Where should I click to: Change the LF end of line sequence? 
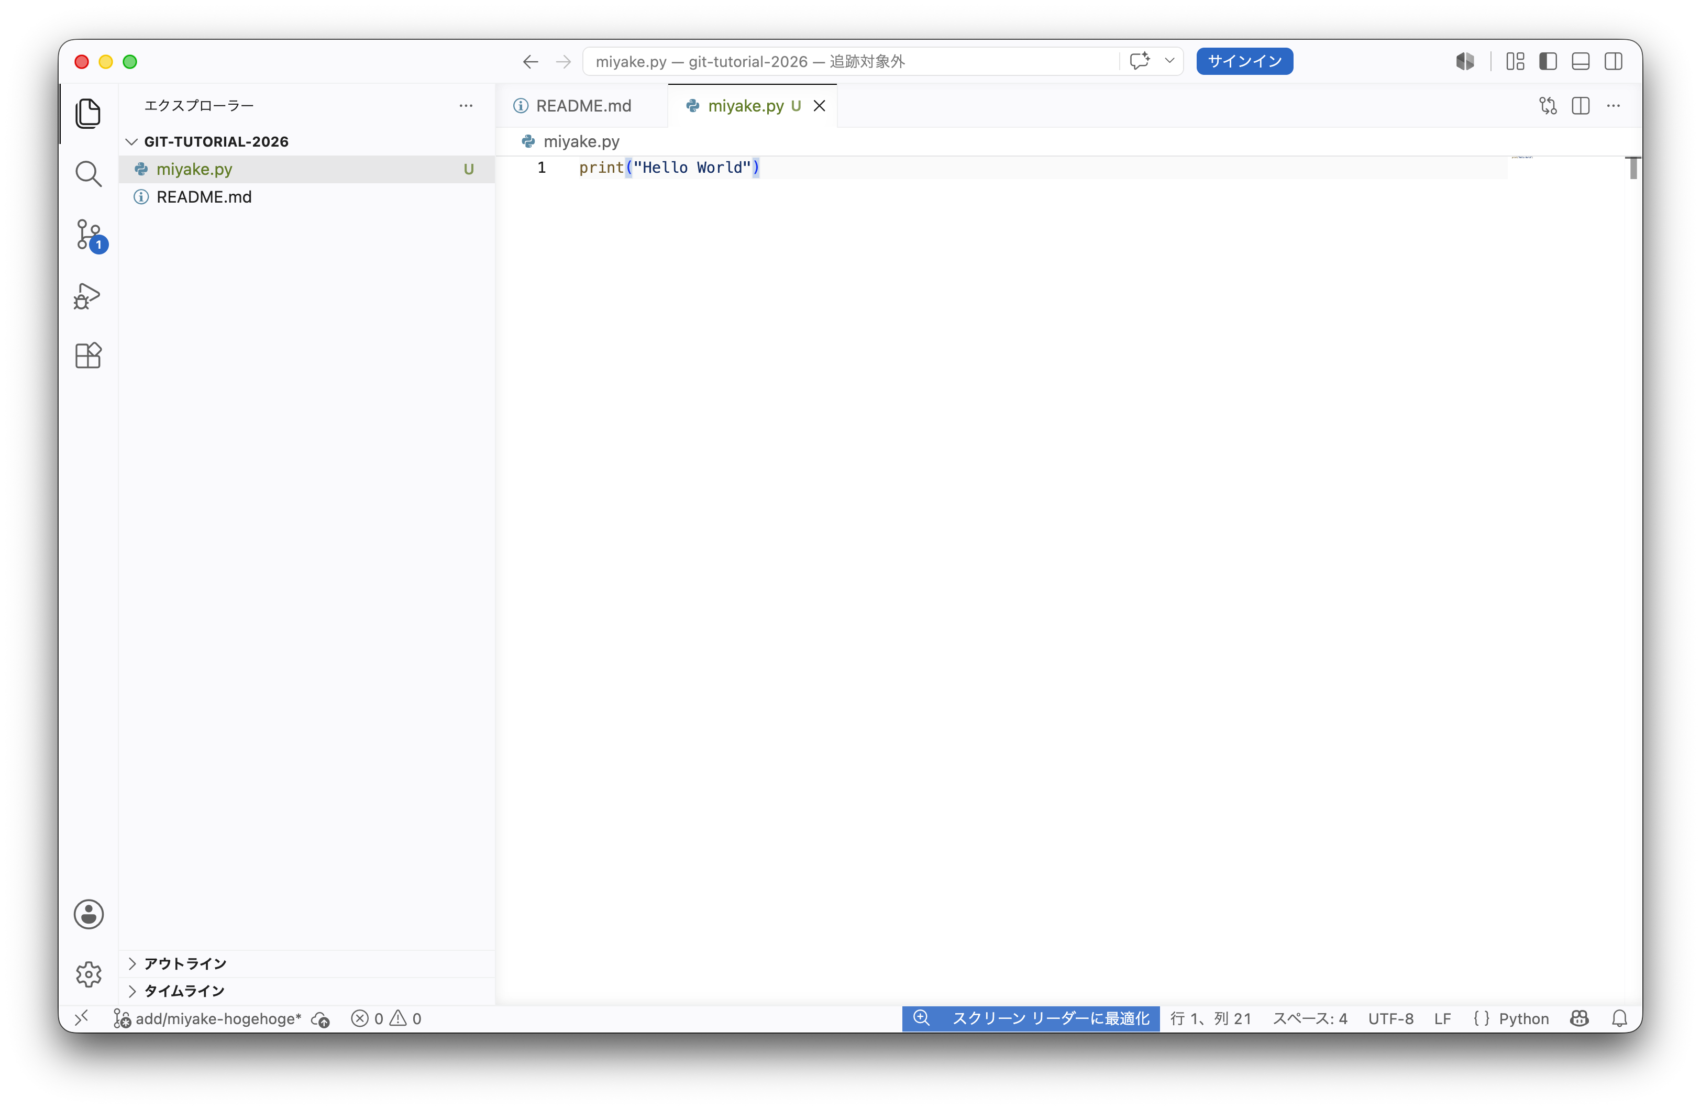(x=1442, y=1018)
